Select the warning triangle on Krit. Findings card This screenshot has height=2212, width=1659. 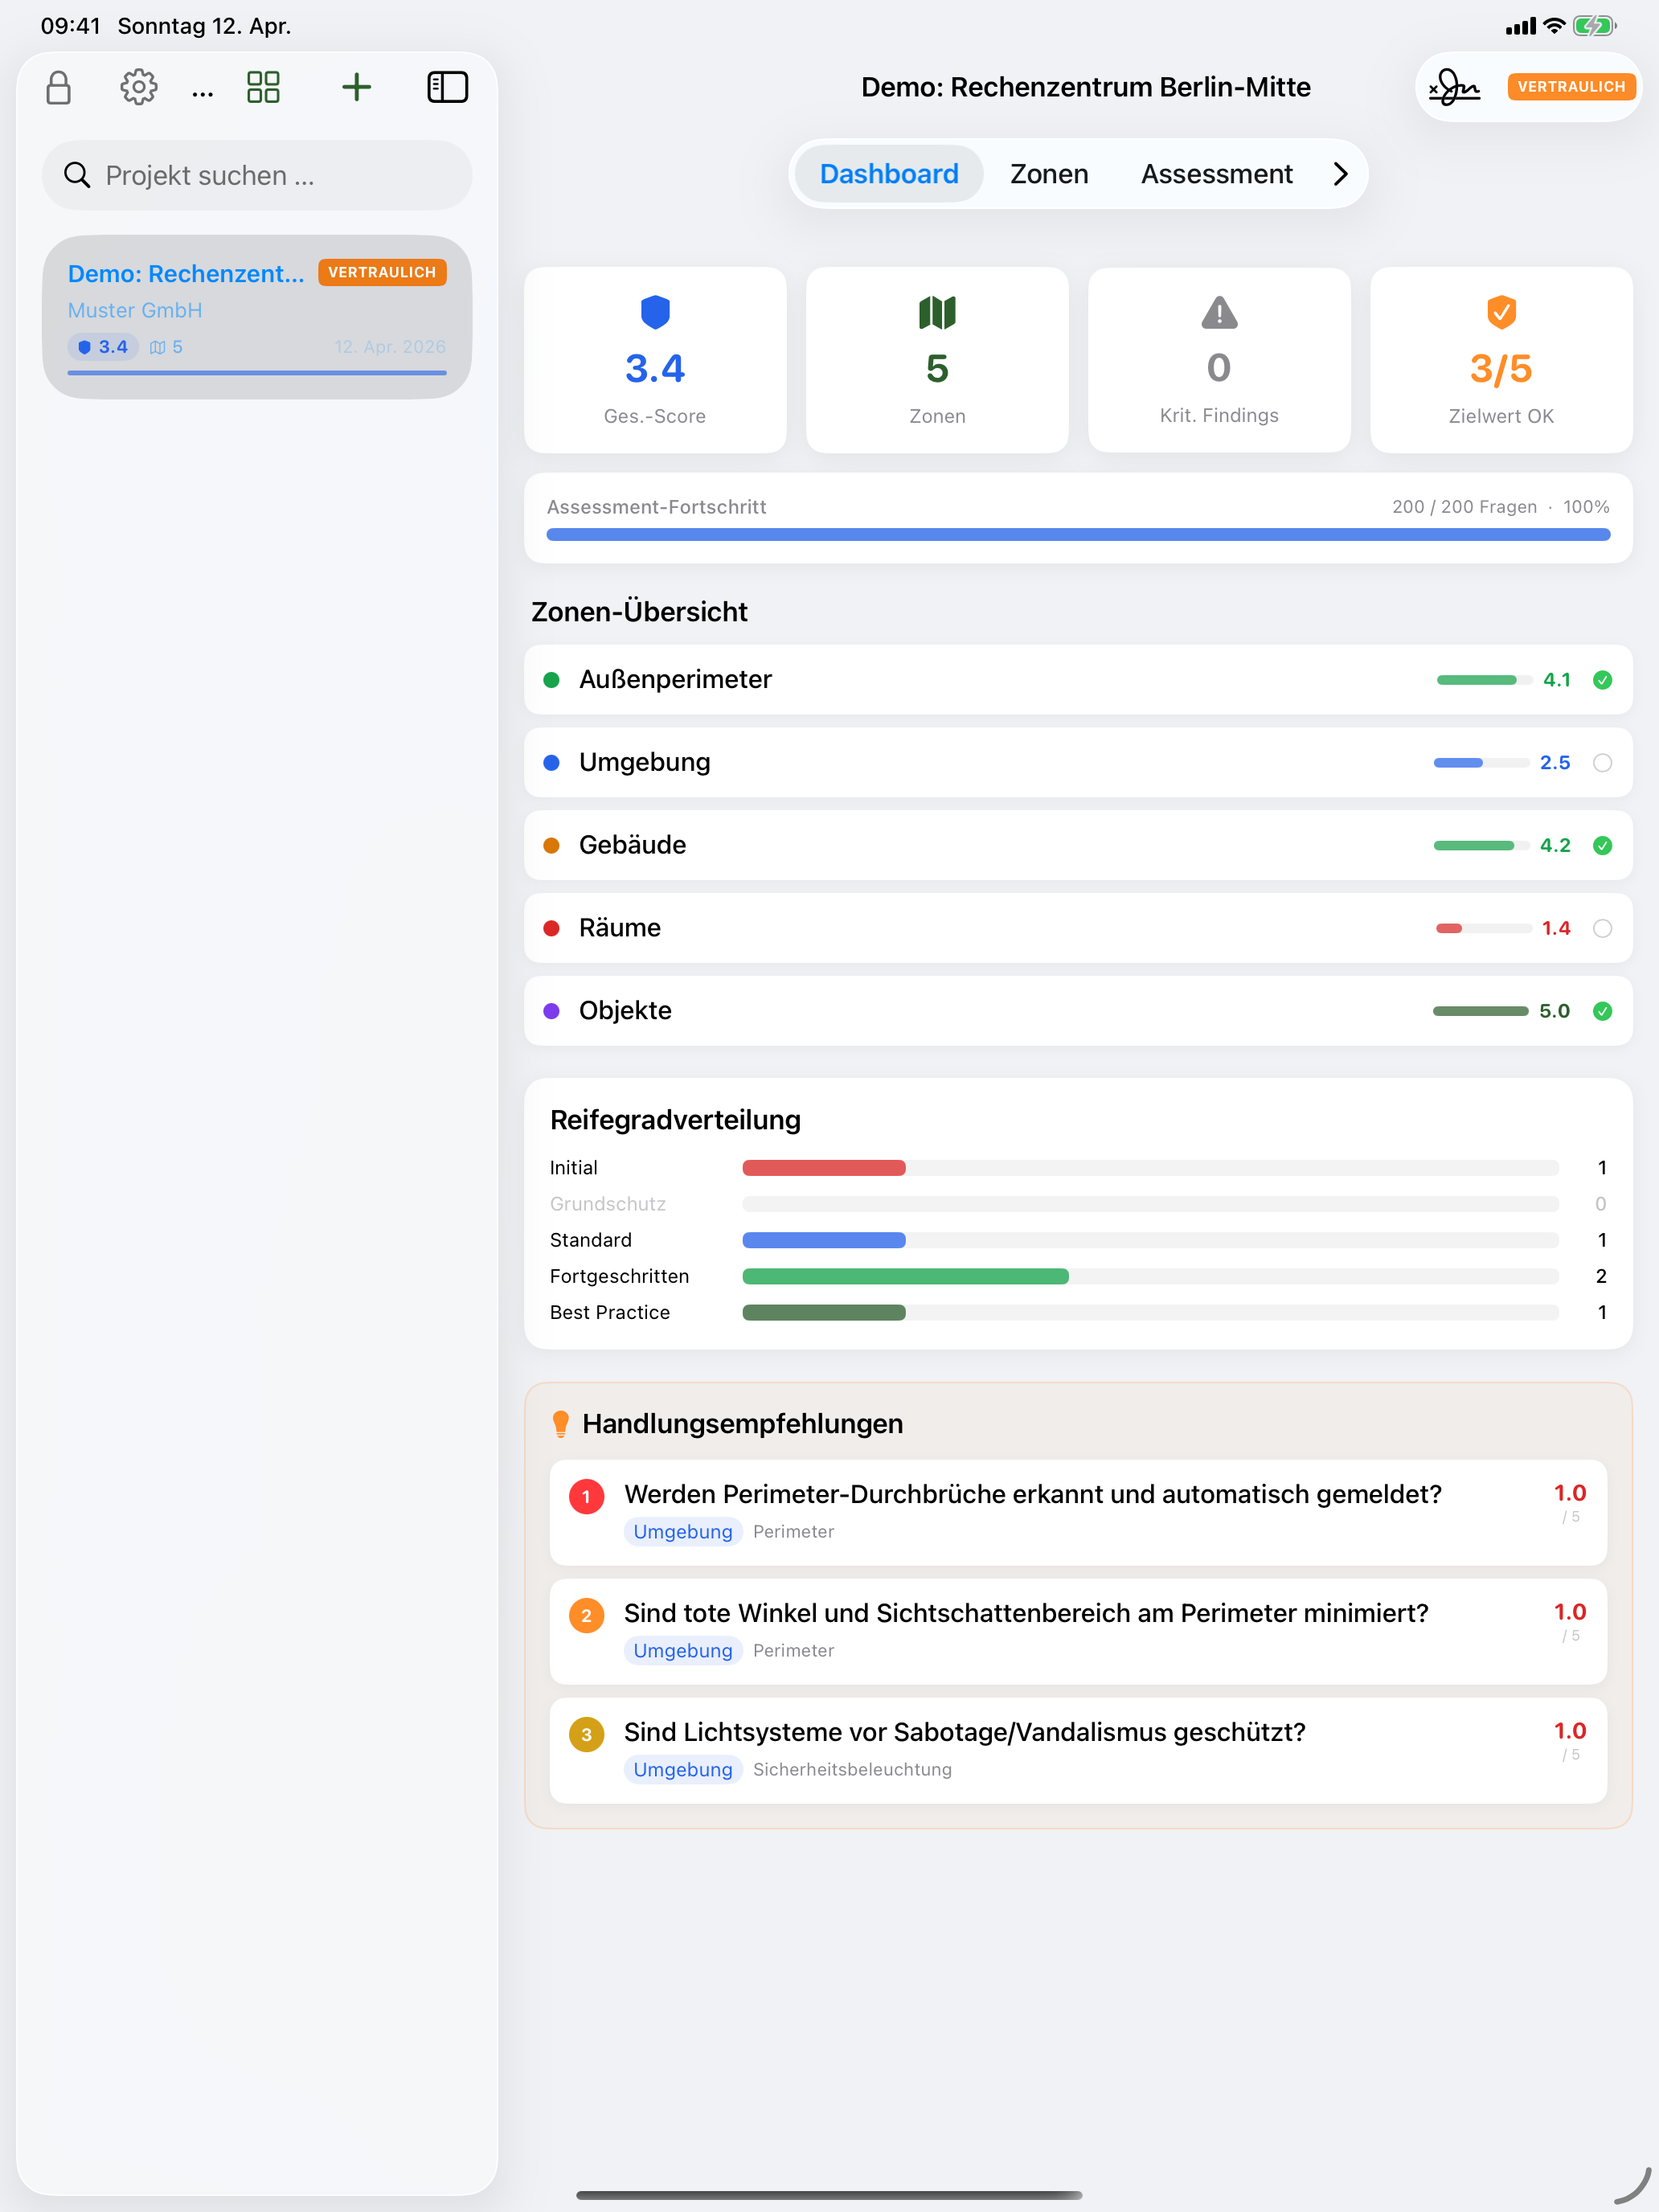pos(1218,312)
